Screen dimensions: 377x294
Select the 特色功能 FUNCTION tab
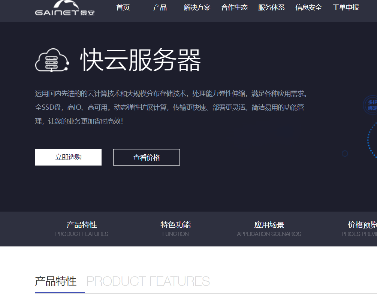175,229
